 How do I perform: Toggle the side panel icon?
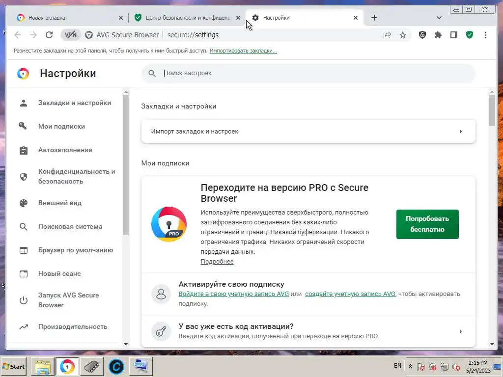click(453, 35)
